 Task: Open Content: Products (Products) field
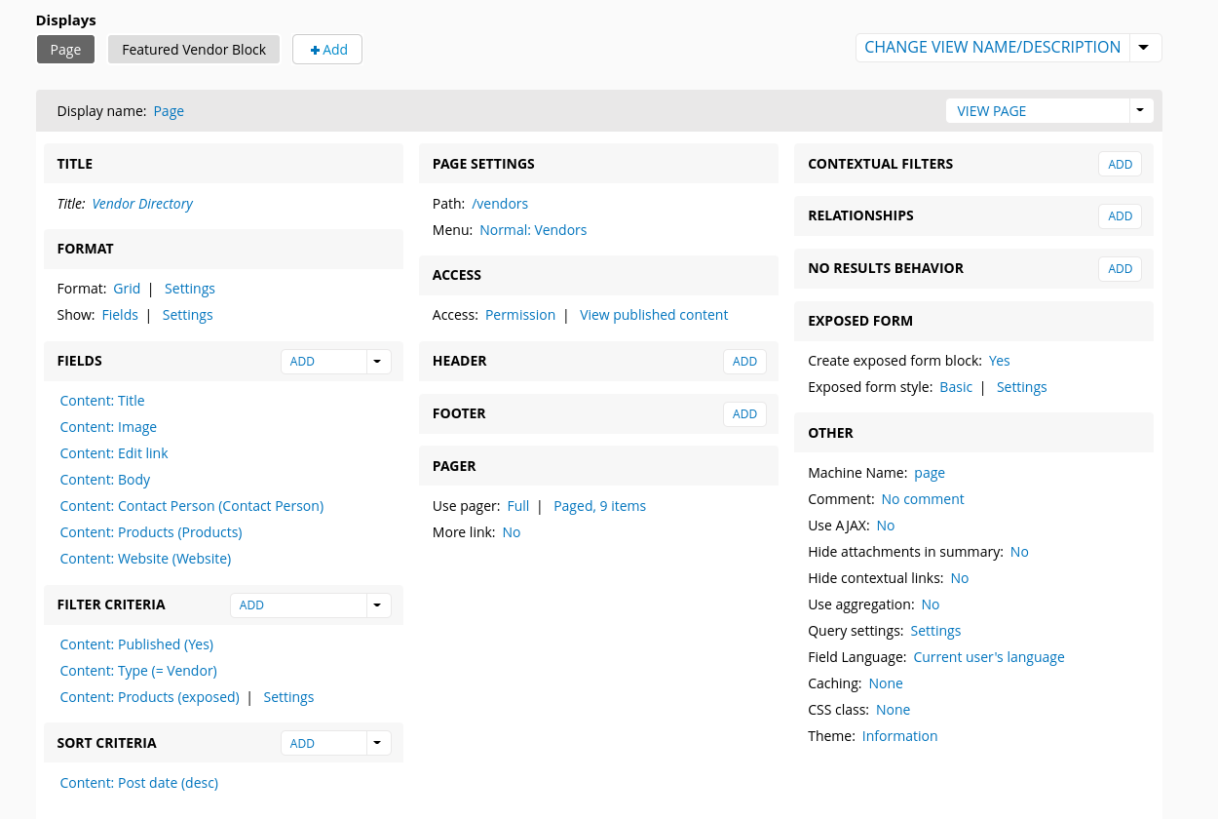pyautogui.click(x=151, y=532)
